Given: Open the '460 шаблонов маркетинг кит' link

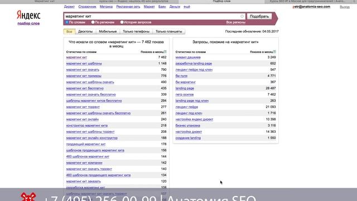Looking at the screenshot, I should coord(88,156).
